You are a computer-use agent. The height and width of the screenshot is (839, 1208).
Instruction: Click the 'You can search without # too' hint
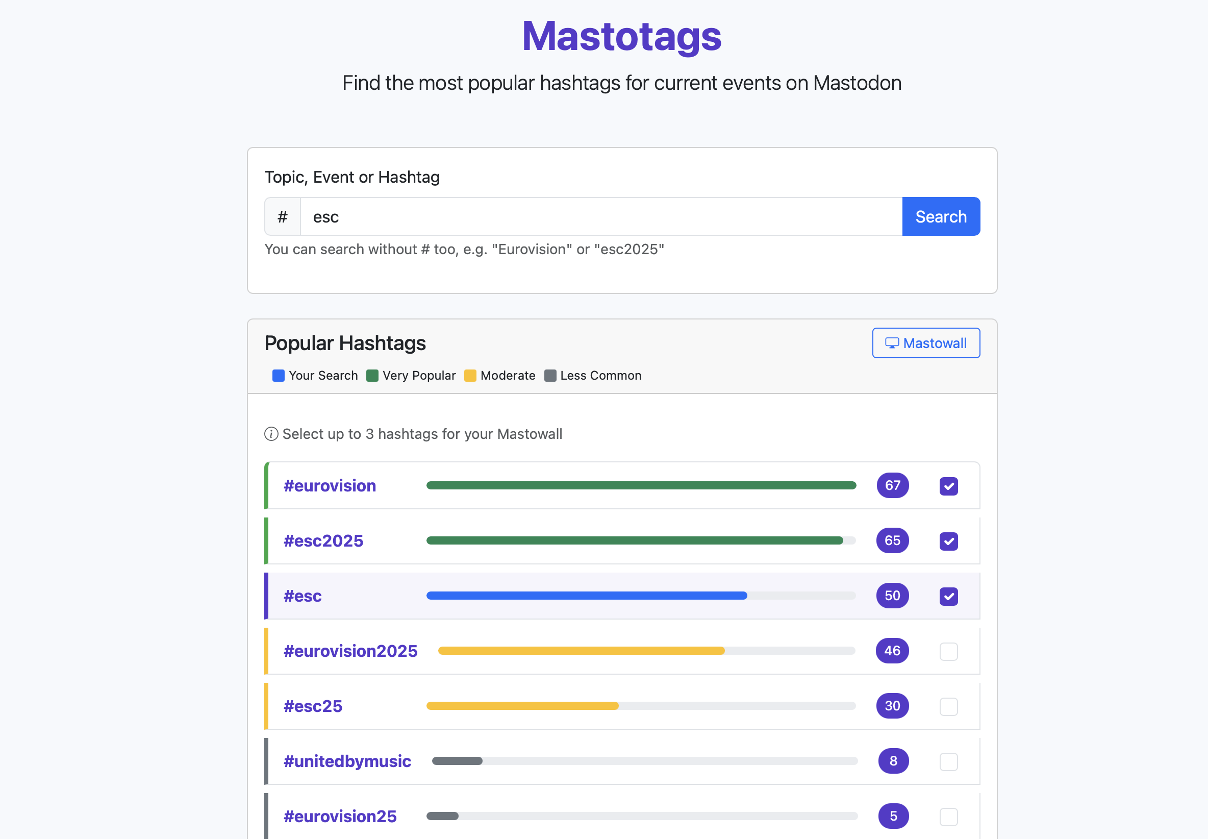pos(465,249)
